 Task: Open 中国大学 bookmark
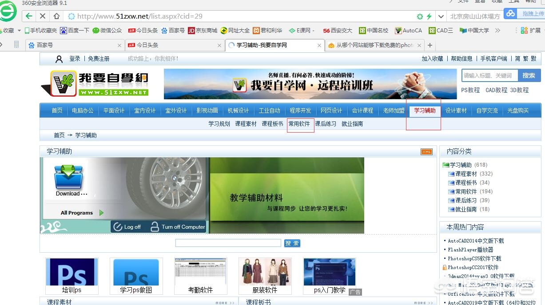point(474,31)
